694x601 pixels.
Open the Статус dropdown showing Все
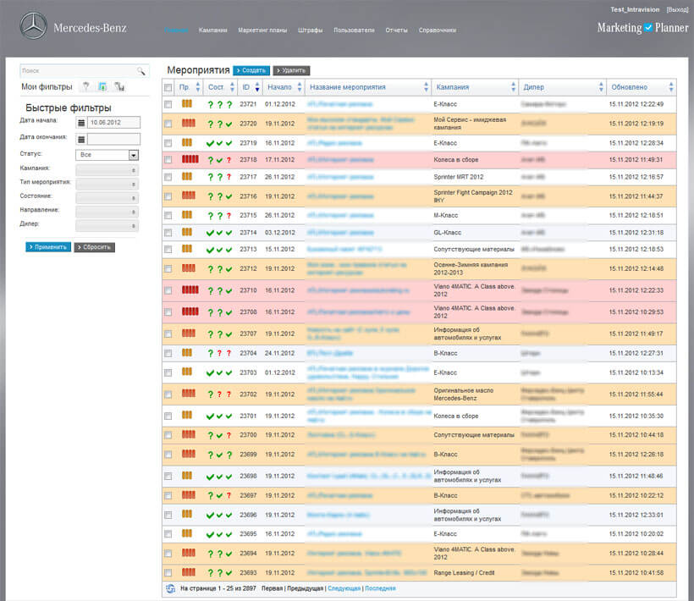pyautogui.click(x=107, y=155)
